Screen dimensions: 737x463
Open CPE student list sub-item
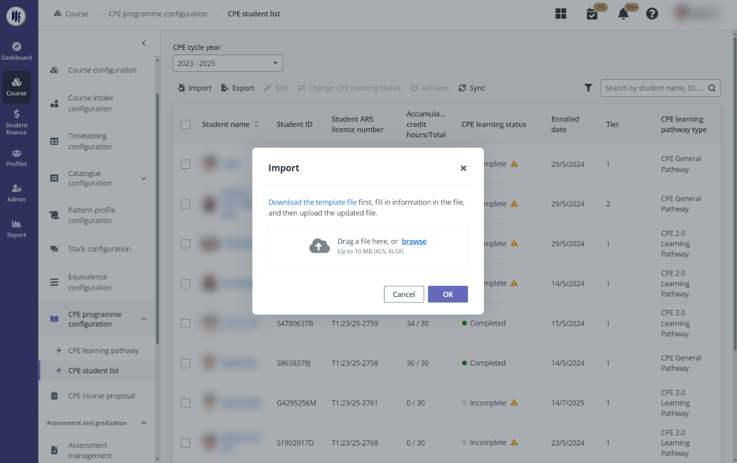pos(96,371)
